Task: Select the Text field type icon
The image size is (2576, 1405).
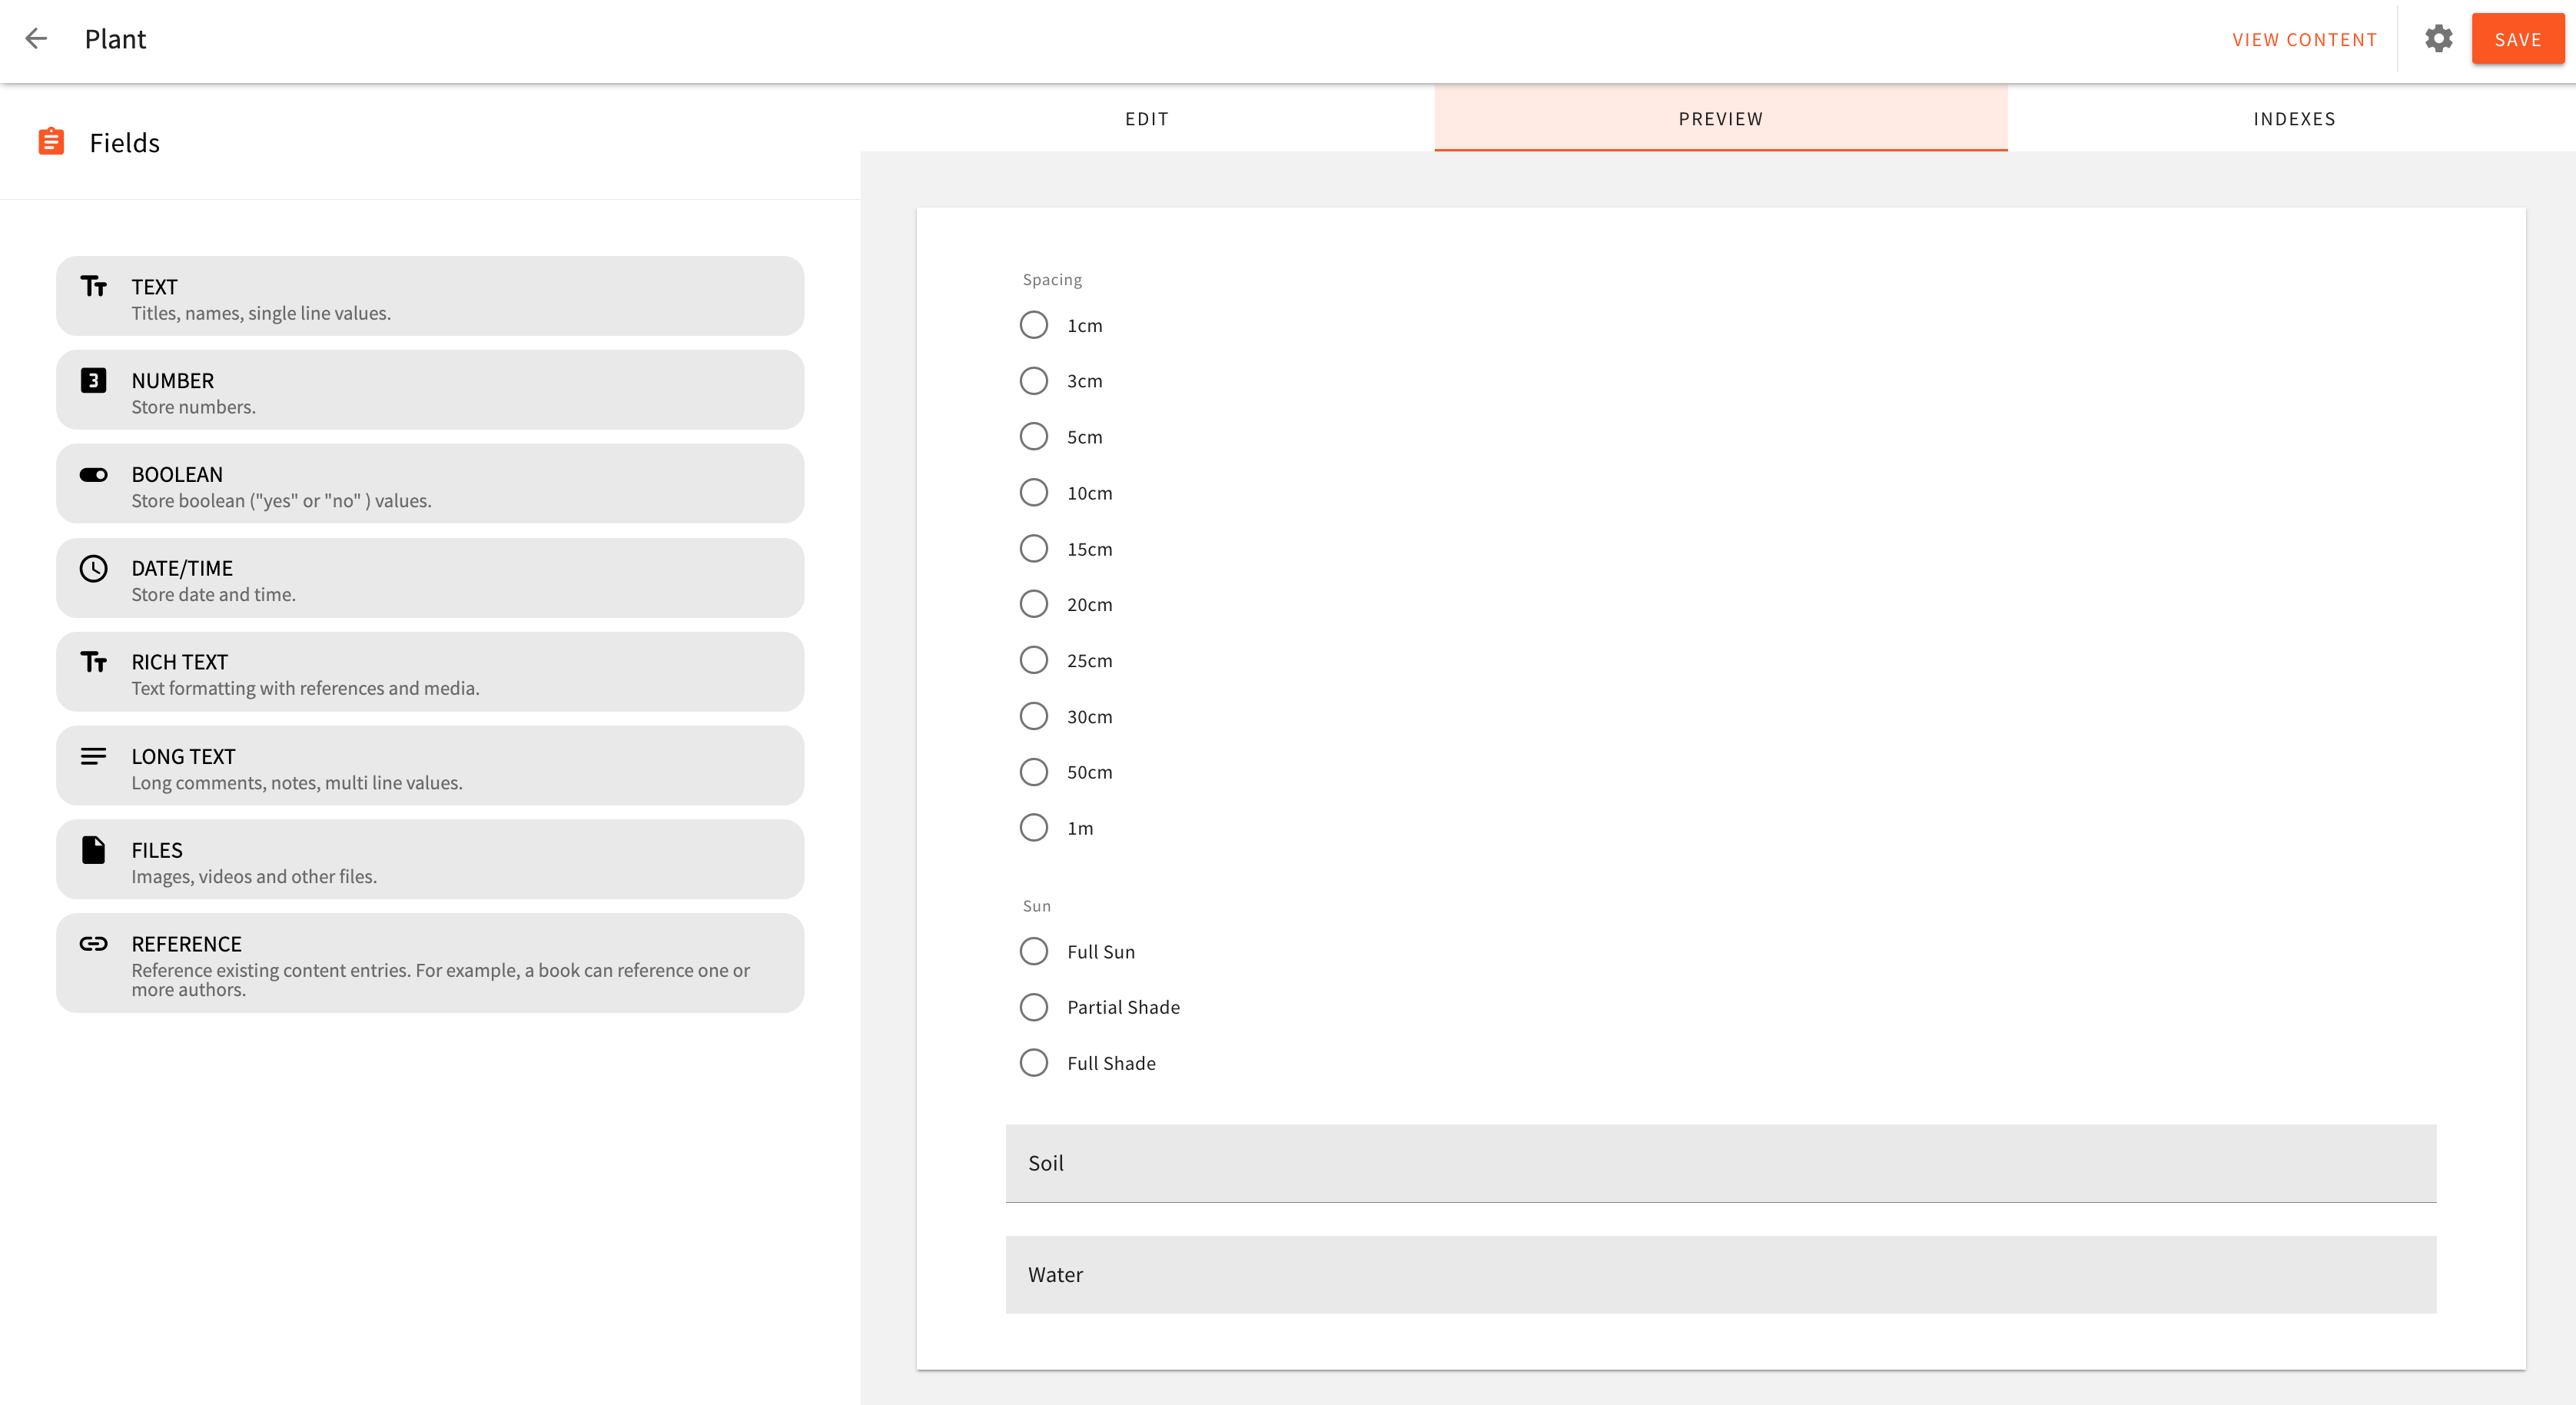Action: tap(93, 288)
